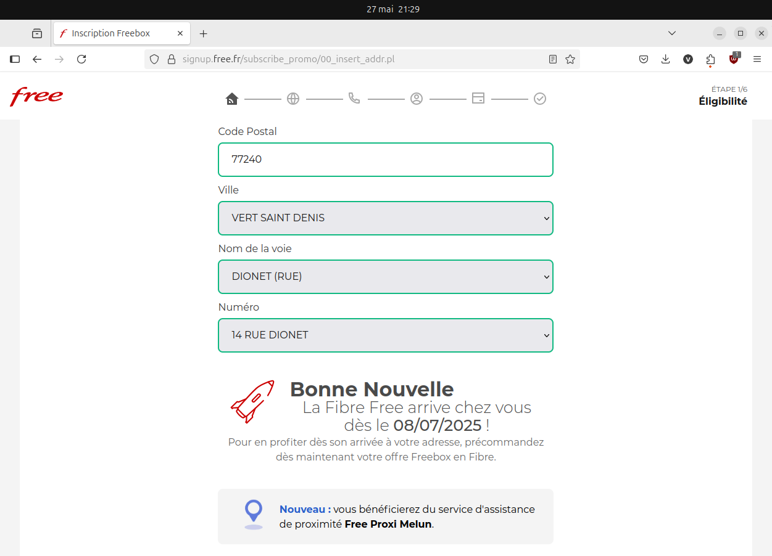The image size is (772, 556).
Task: Click the URL address bar
Action: (362, 59)
